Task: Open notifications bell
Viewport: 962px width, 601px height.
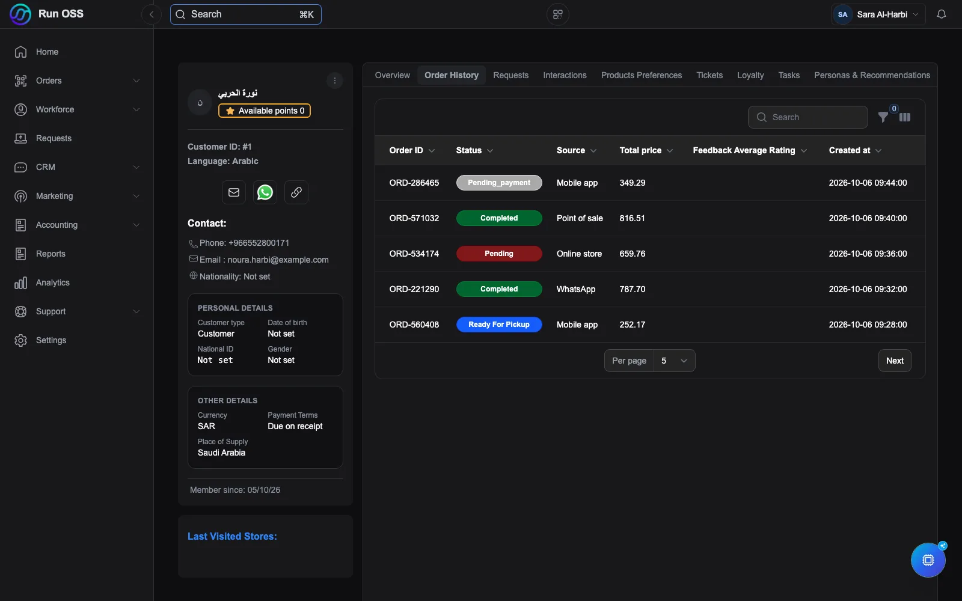Action: coord(942,14)
